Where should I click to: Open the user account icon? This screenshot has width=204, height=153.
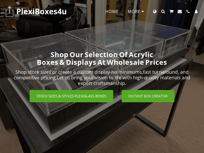(196, 11)
